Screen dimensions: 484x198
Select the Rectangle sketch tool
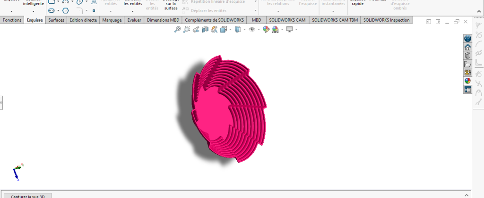click(x=51, y=2)
